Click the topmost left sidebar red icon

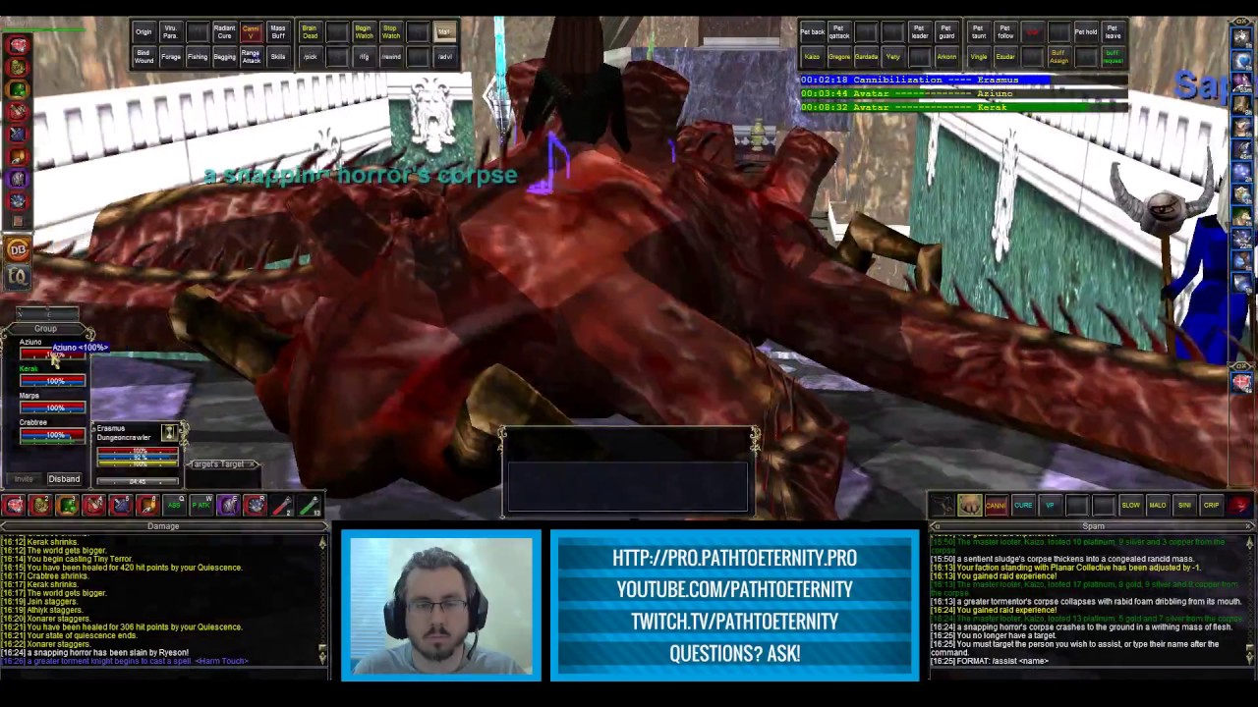[x=19, y=45]
